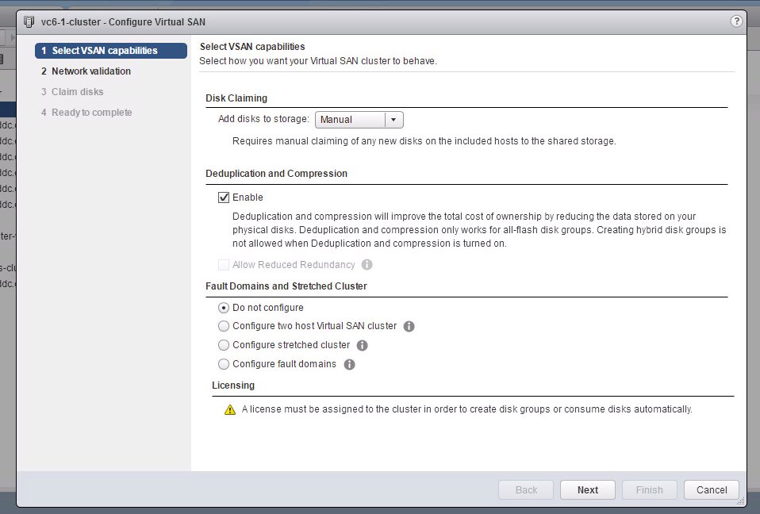This screenshot has width=760, height=514.
Task: Go to step 3 Claim disks
Action: tap(72, 92)
